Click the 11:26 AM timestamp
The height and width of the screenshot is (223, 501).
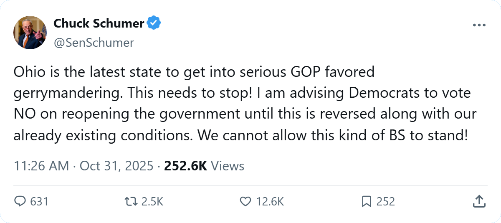click(x=41, y=166)
